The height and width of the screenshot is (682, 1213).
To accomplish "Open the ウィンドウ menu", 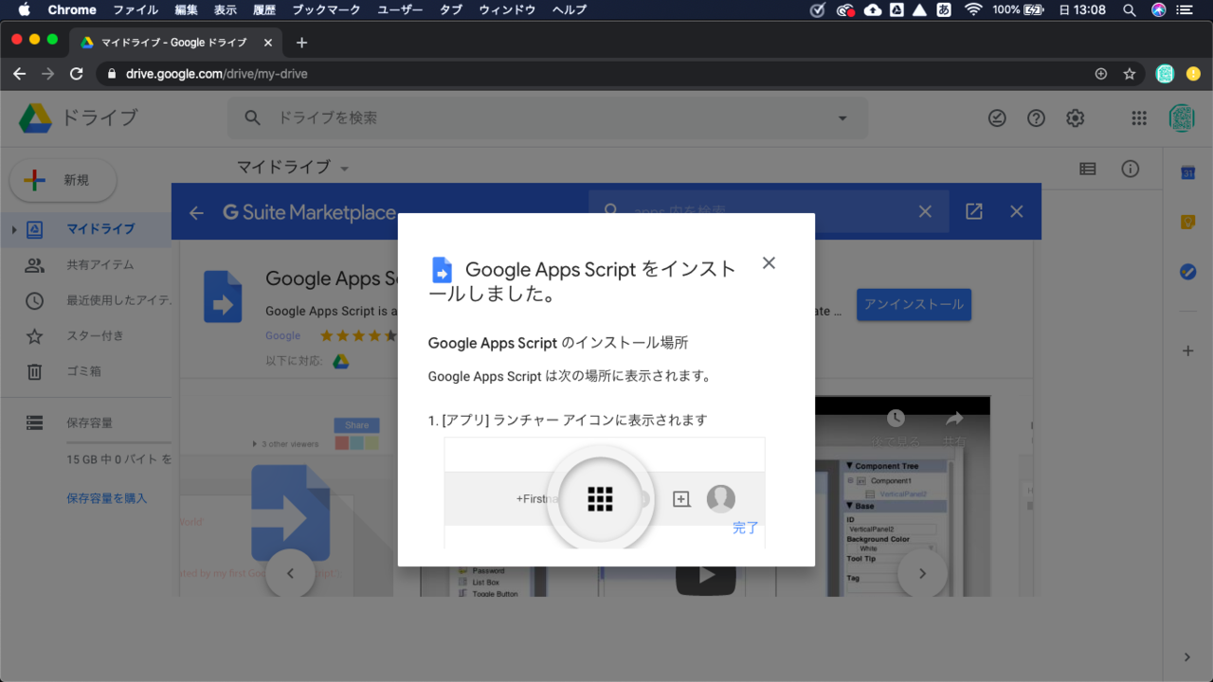I will click(507, 9).
